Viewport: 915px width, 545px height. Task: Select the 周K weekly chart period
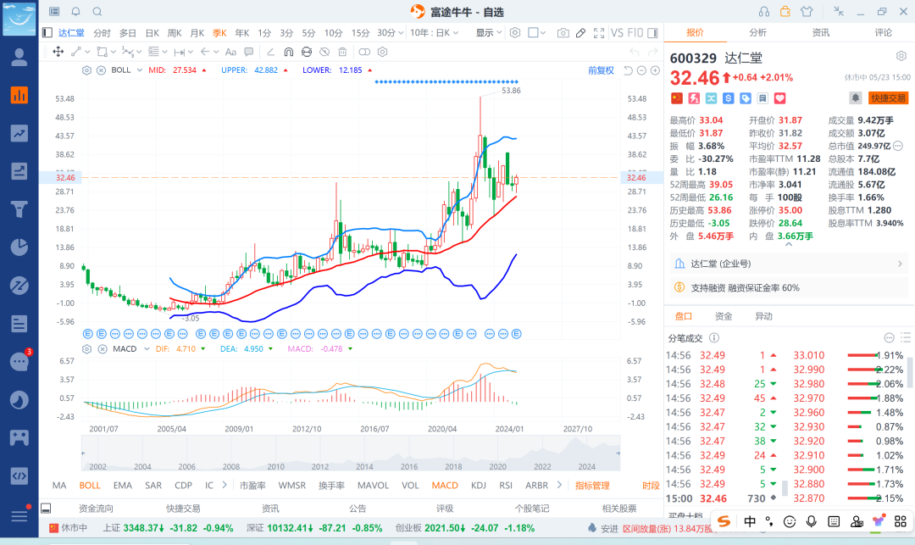(175, 33)
